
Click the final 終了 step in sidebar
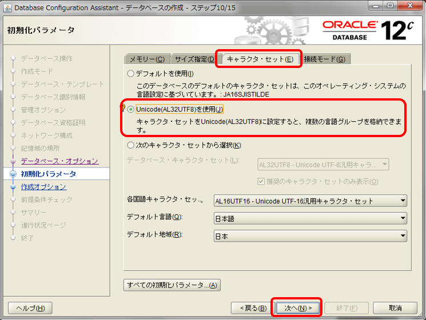[27, 238]
